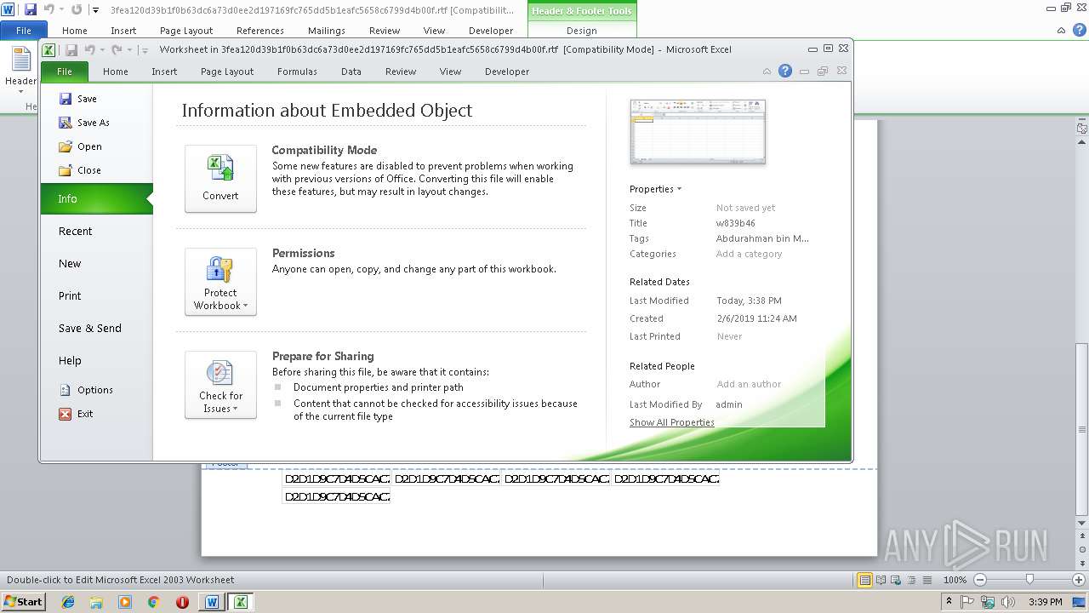Open Excel's Developer ribbon tab

click(507, 72)
